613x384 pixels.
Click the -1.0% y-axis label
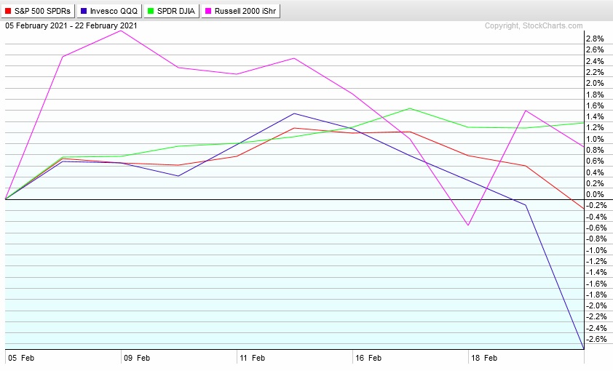pyautogui.click(x=596, y=250)
